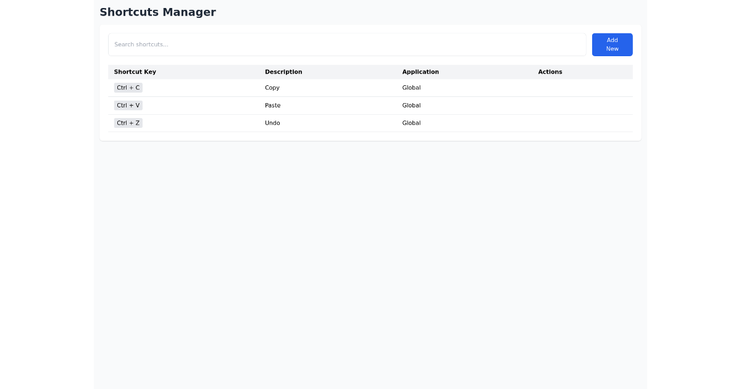
Task: Click the Actions column header
Action: tap(550, 72)
